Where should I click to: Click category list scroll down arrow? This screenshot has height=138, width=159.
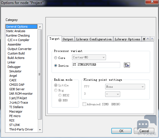(40, 130)
